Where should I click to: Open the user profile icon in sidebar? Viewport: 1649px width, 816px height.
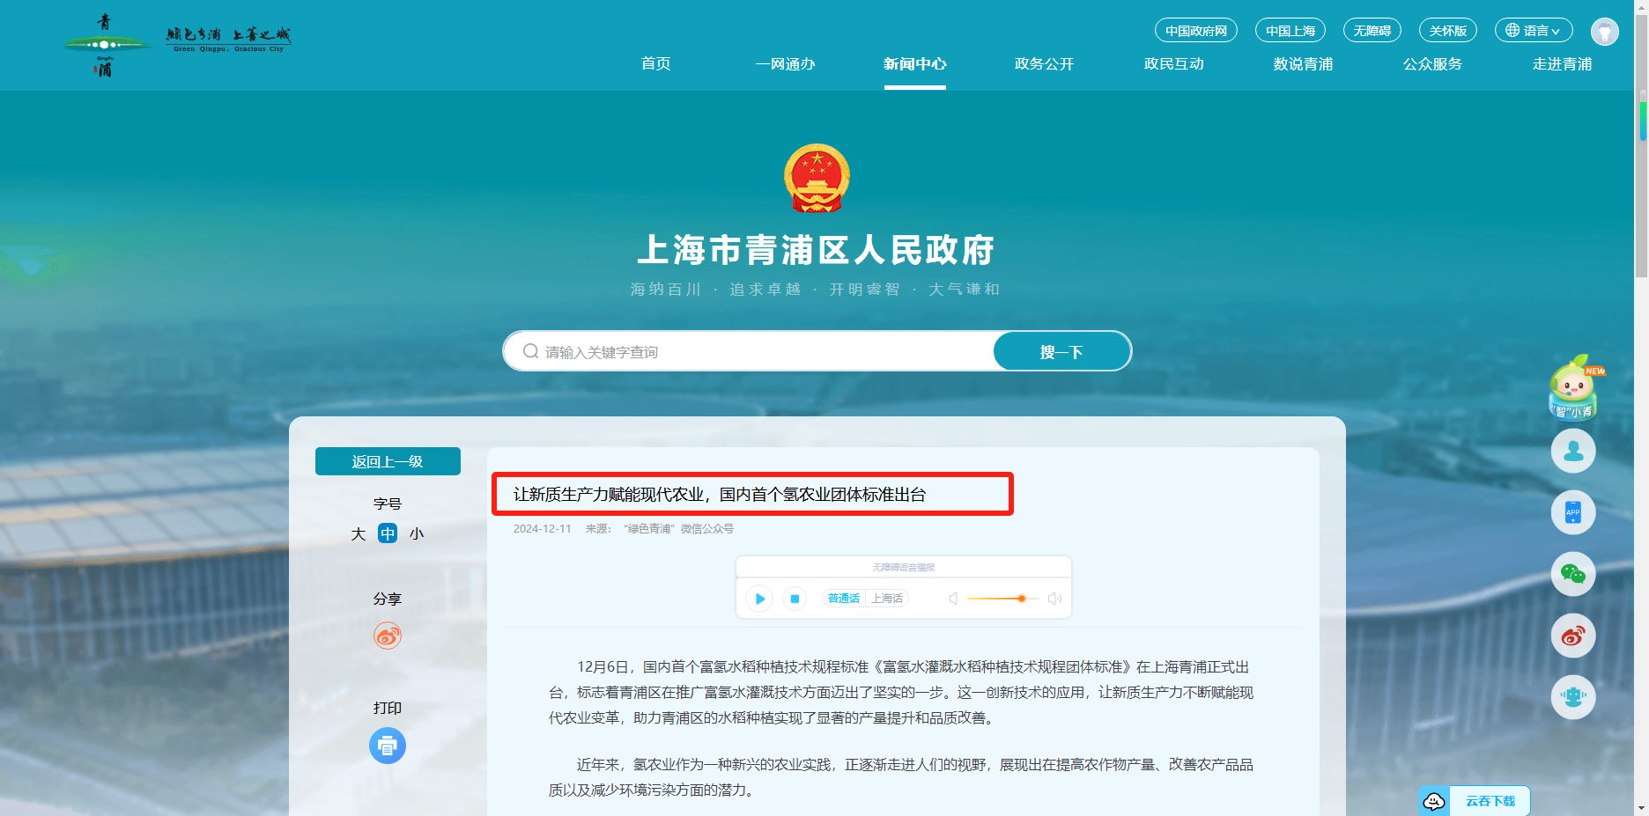coord(1572,451)
